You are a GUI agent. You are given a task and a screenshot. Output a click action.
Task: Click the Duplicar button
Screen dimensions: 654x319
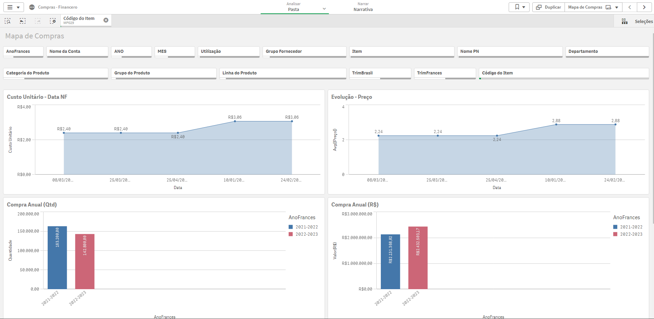point(548,7)
